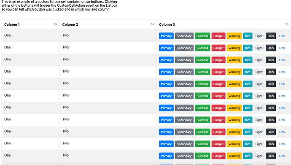The height and width of the screenshot is (165, 291).
Task: Click Info button in the first row
Action: 248,36
